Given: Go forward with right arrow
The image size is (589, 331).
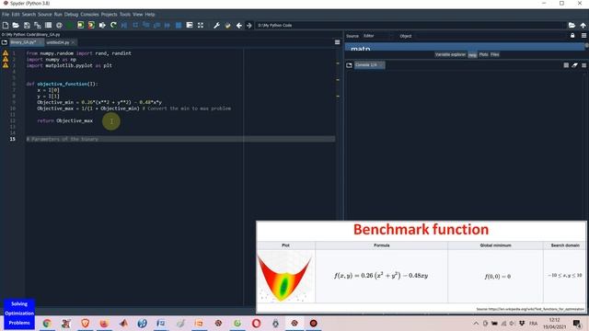Looking at the screenshot, I should [248, 25].
